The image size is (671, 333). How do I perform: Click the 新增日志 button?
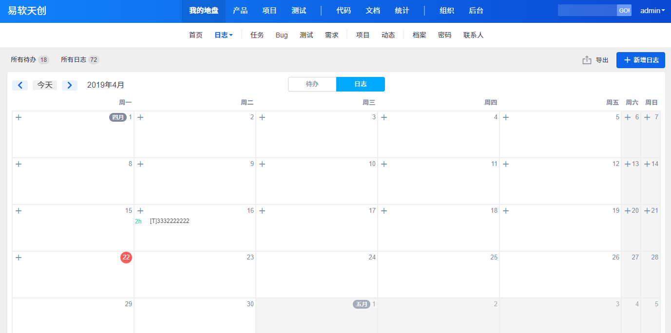pyautogui.click(x=641, y=60)
